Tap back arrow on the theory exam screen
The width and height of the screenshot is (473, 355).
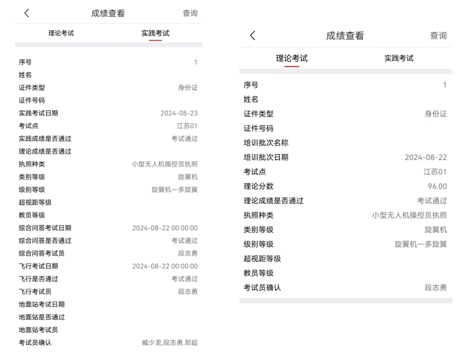[253, 36]
